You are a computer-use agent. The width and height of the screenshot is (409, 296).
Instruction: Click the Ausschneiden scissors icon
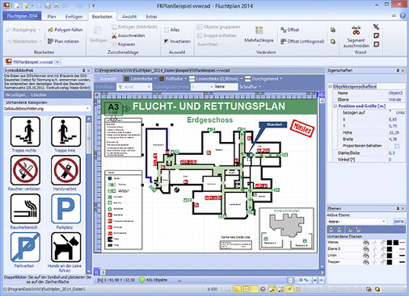114,35
